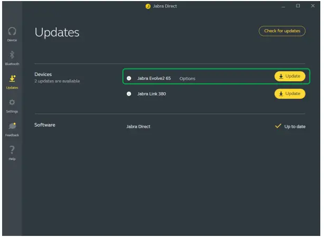Click the Updates page title
The height and width of the screenshot is (237, 324).
(x=57, y=32)
